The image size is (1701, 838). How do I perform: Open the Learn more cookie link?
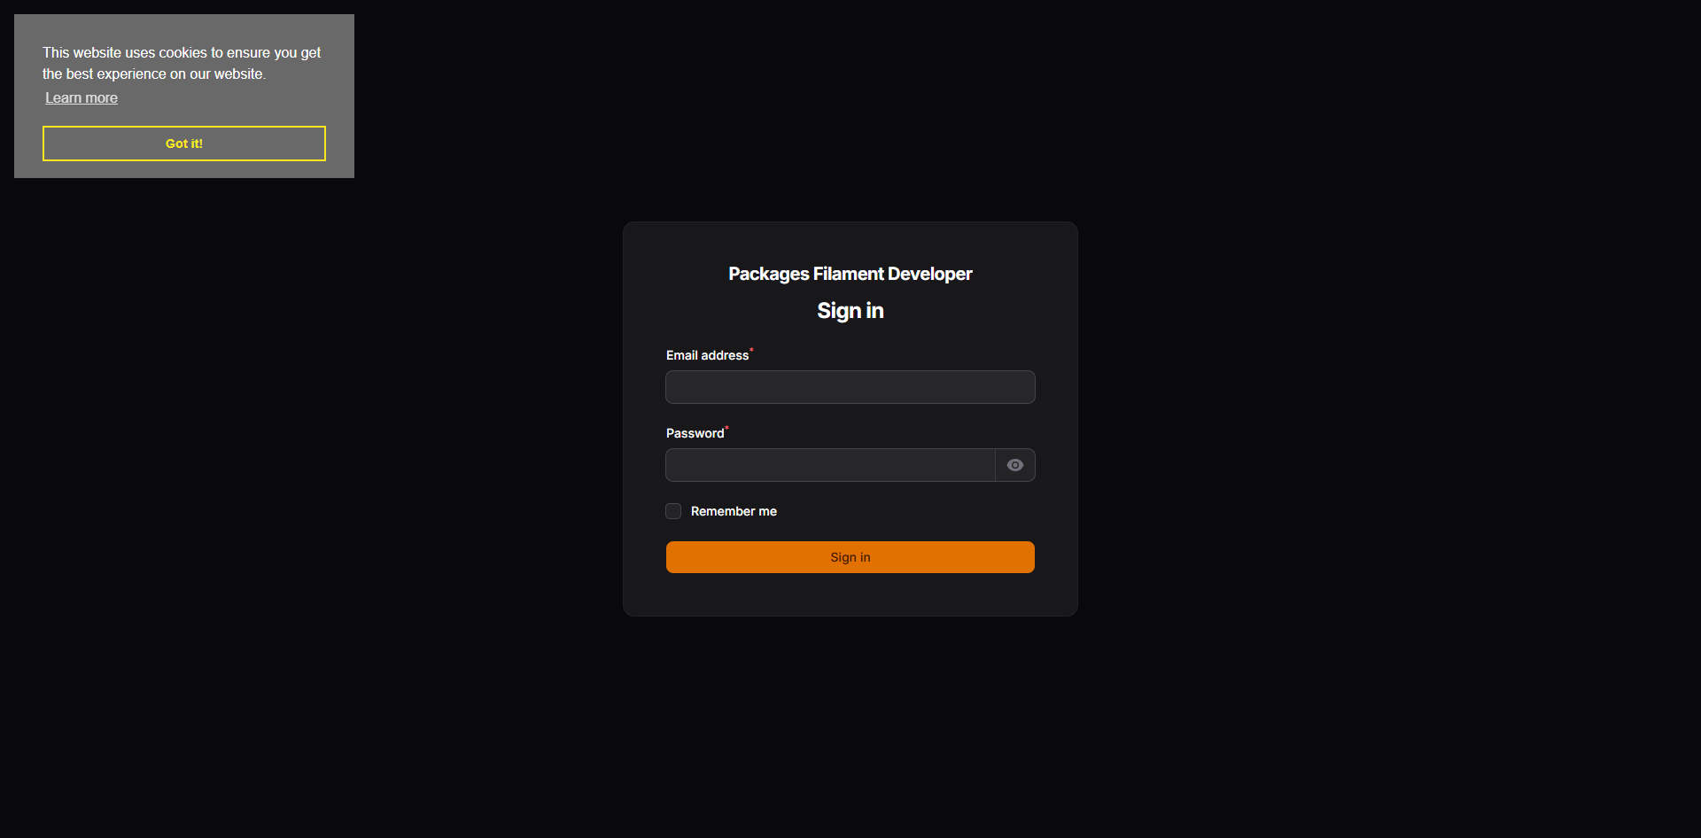(82, 97)
